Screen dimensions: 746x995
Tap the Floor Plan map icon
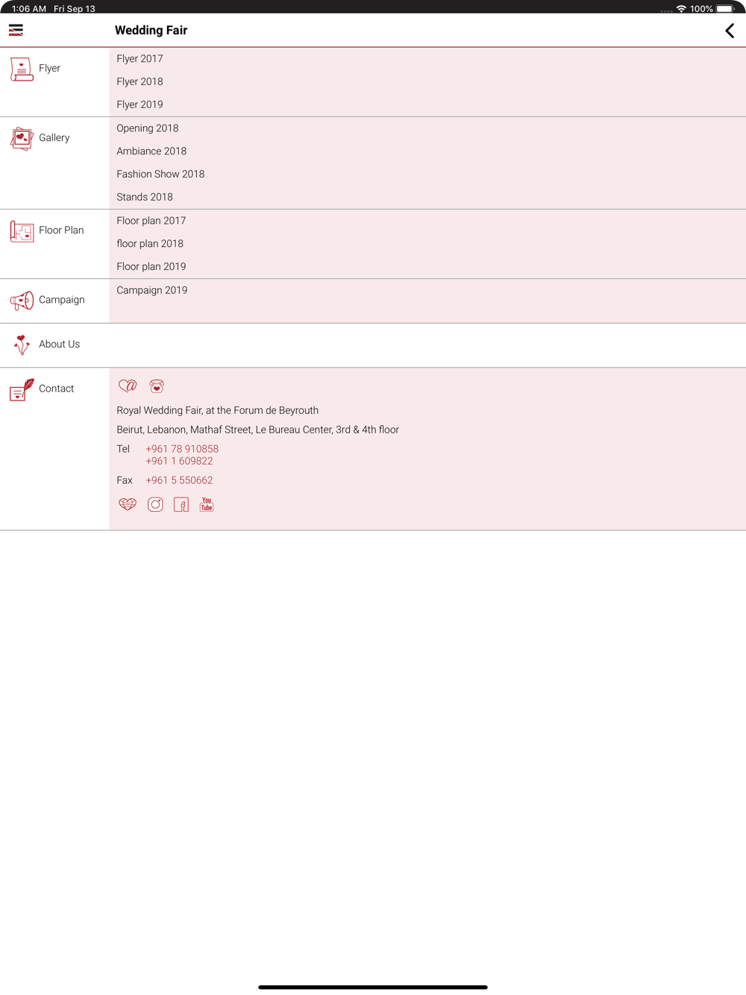(x=22, y=230)
